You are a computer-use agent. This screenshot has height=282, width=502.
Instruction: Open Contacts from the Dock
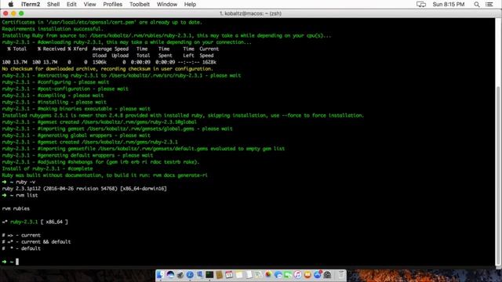[x=220, y=275]
